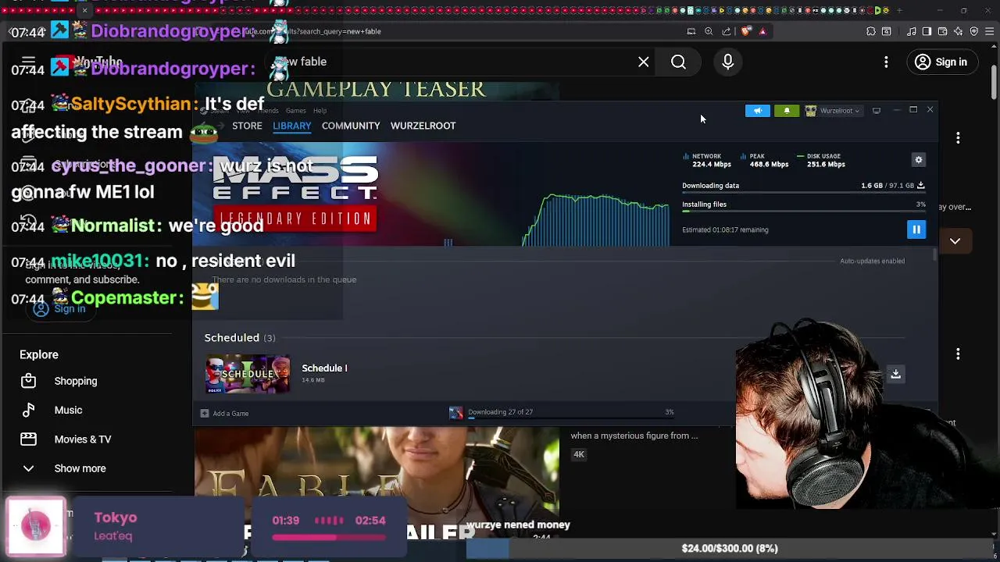
Task: Open Steam notifications bell
Action: pyautogui.click(x=787, y=111)
